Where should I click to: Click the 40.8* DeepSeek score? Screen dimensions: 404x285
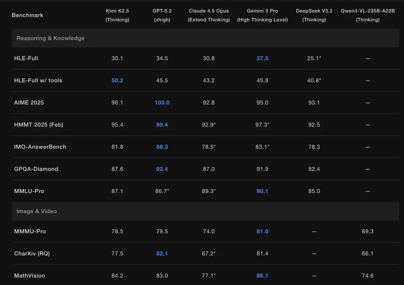(314, 81)
